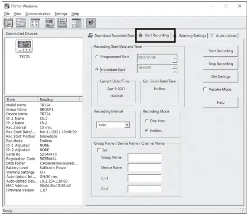Viewport: 248px width, 215px height.
Task: Open the View menu
Action: point(17,14)
